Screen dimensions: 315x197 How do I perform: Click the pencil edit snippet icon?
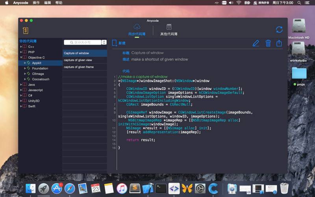pyautogui.click(x=256, y=43)
